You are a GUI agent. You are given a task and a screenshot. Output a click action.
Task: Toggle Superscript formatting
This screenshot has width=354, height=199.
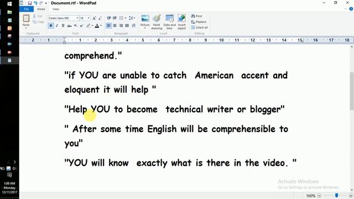point(81,26)
